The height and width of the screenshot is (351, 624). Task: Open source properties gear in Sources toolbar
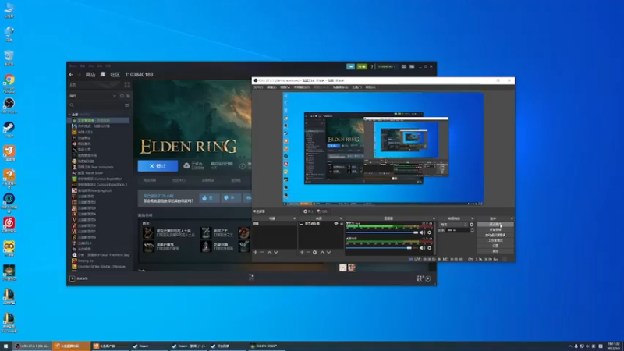[x=315, y=252]
